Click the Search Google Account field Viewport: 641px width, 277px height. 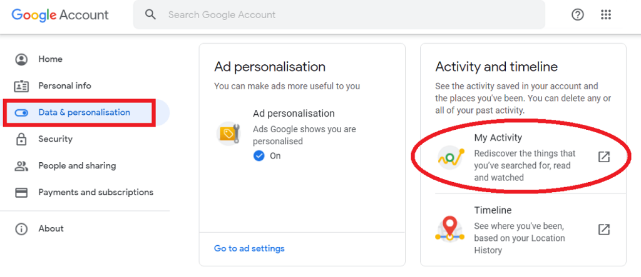point(339,15)
